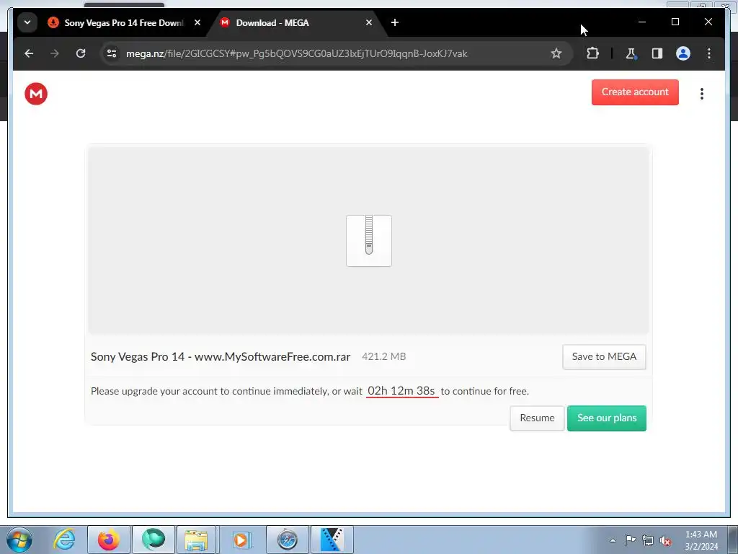Screen dimensions: 738x554
Task: Click the muted volume tray icon
Action: pyautogui.click(x=665, y=540)
